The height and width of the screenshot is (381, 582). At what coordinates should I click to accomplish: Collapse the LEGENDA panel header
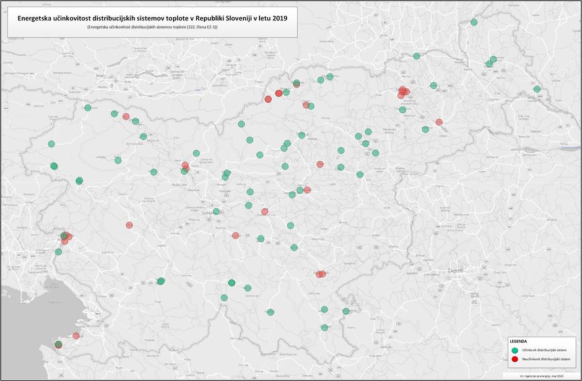pyautogui.click(x=518, y=341)
